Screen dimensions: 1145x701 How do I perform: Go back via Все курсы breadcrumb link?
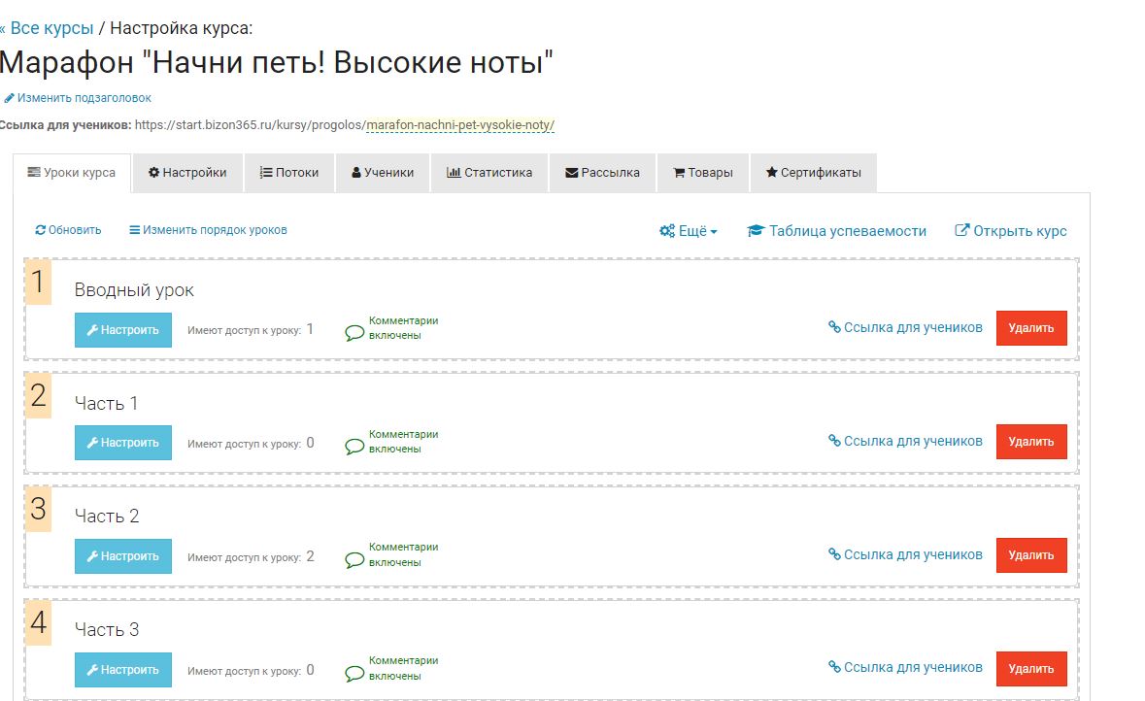click(47, 27)
